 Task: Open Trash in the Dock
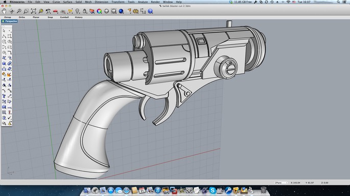point(263,190)
